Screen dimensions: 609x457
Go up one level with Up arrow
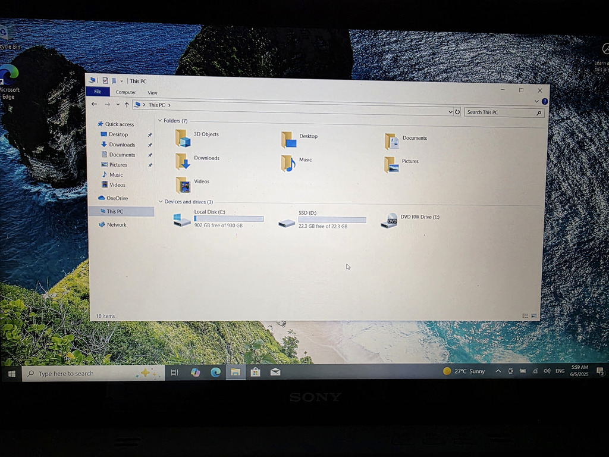click(x=127, y=105)
